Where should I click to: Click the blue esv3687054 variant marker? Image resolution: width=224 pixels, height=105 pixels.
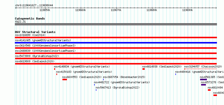[103, 79]
